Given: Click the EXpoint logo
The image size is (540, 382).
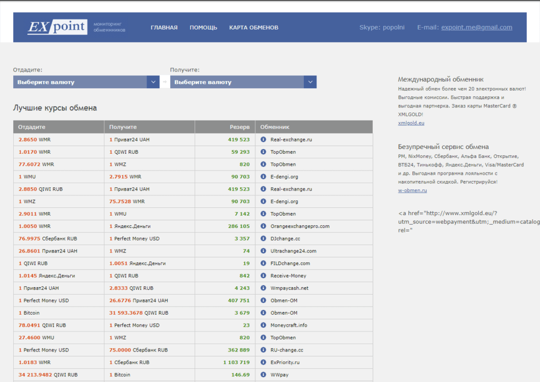Looking at the screenshot, I should [x=57, y=27].
